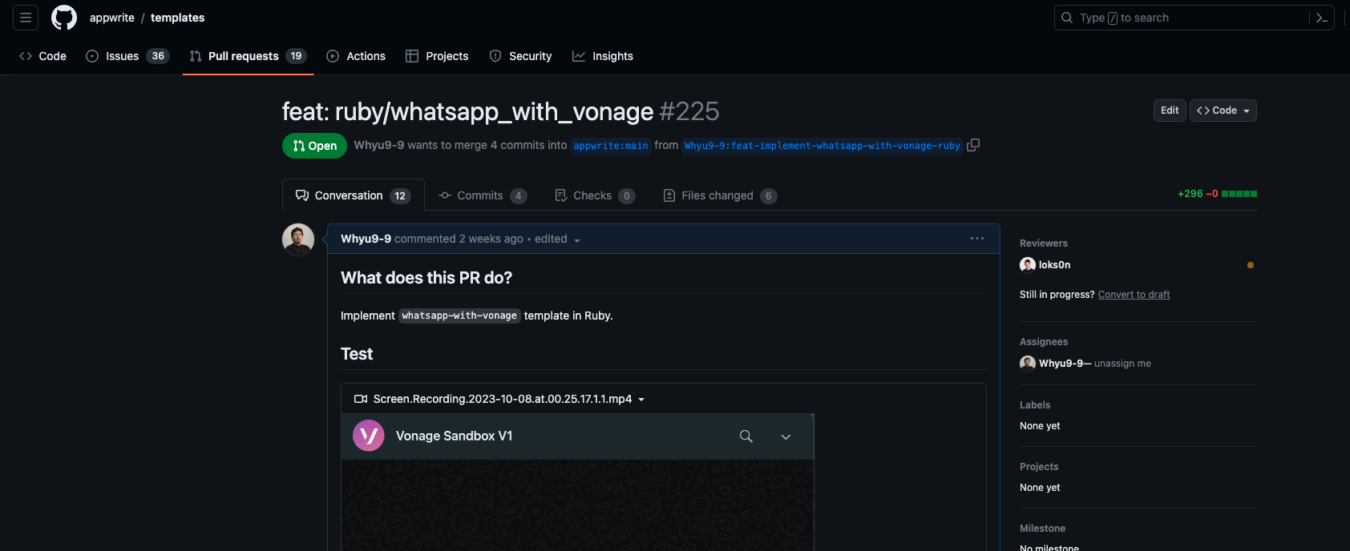Copy the head branch name icon

[973, 145]
